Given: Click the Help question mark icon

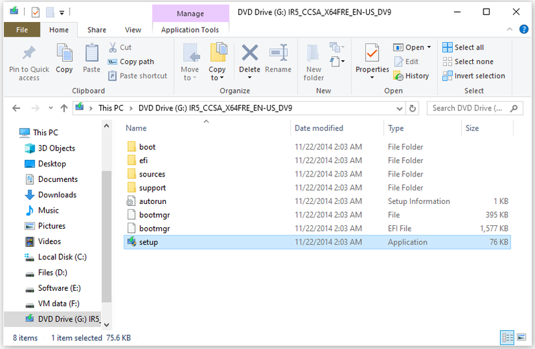Looking at the screenshot, I should 524,29.
